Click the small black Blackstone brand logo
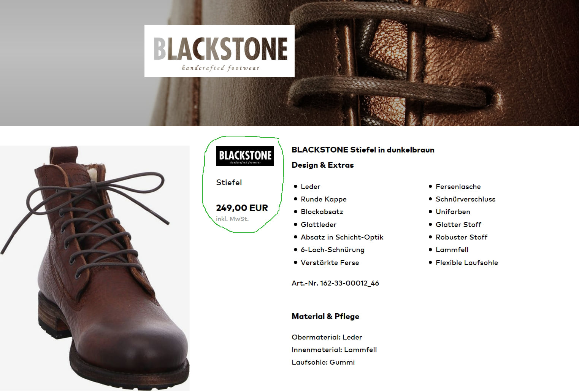This screenshot has width=579, height=392. click(245, 156)
